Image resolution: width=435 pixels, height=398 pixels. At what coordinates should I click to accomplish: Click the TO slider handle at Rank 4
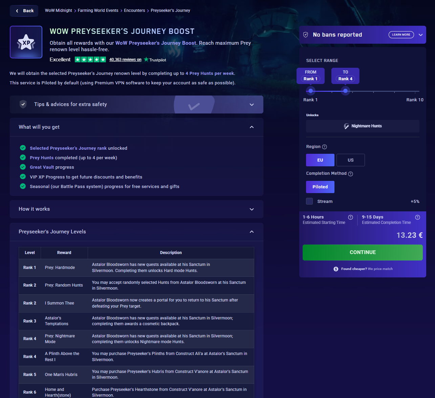(x=345, y=91)
